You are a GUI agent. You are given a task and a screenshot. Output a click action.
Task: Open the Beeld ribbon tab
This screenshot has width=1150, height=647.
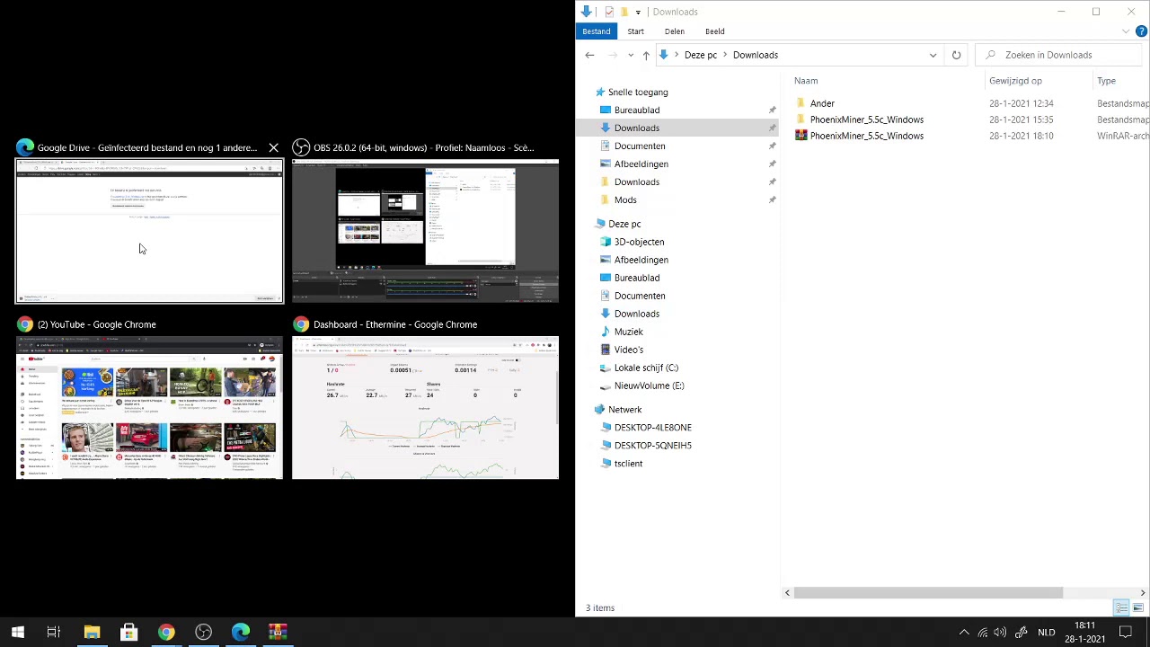(x=714, y=31)
